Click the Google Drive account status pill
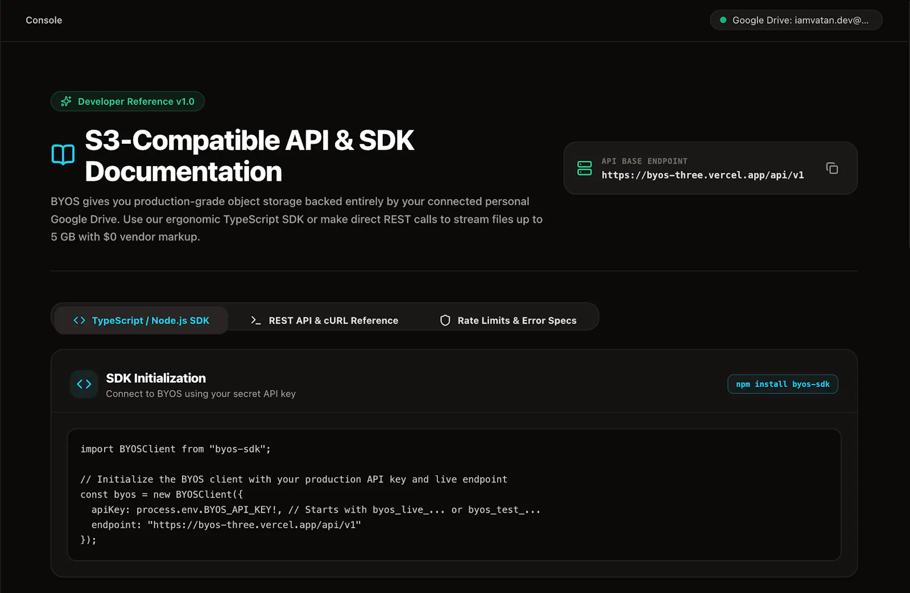910x593 pixels. (x=796, y=20)
